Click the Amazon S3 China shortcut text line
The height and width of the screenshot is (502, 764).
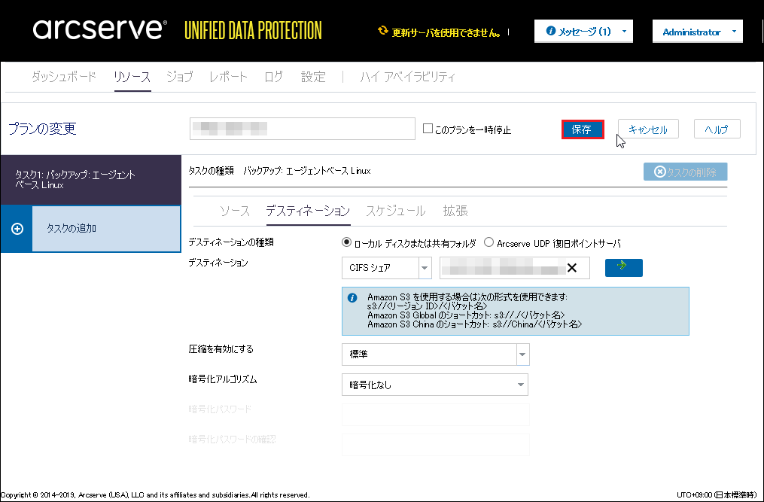click(x=474, y=324)
